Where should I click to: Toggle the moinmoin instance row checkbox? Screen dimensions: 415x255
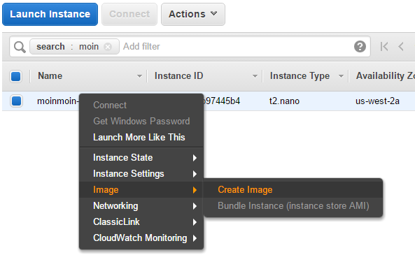(16, 101)
